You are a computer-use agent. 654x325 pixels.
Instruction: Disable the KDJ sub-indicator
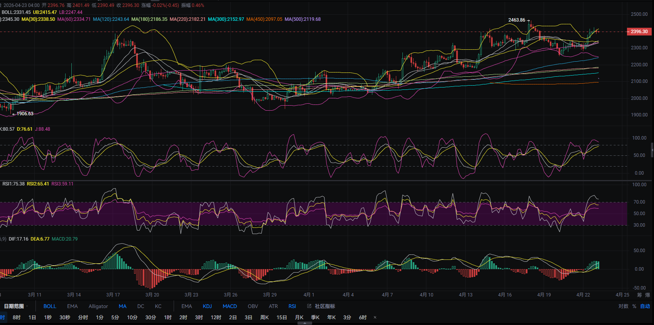click(207, 306)
